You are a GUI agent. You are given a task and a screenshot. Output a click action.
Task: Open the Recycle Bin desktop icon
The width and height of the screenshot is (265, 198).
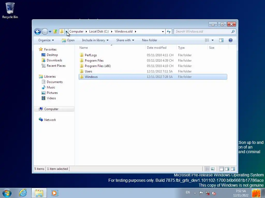click(x=10, y=10)
